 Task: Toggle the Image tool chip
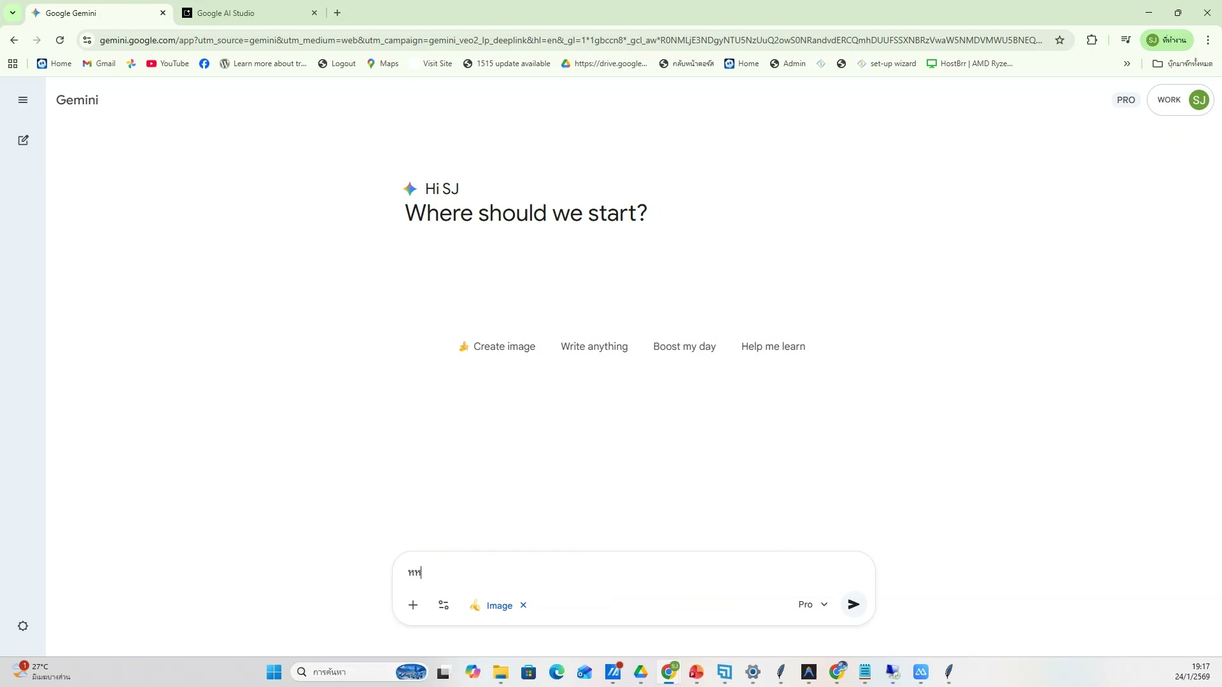click(x=492, y=606)
